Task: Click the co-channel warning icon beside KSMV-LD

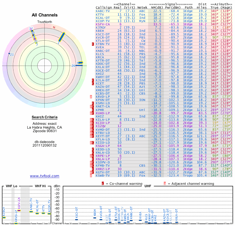Action: [x=93, y=103]
